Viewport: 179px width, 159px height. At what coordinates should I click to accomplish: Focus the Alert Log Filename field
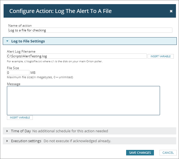click(x=77, y=56)
